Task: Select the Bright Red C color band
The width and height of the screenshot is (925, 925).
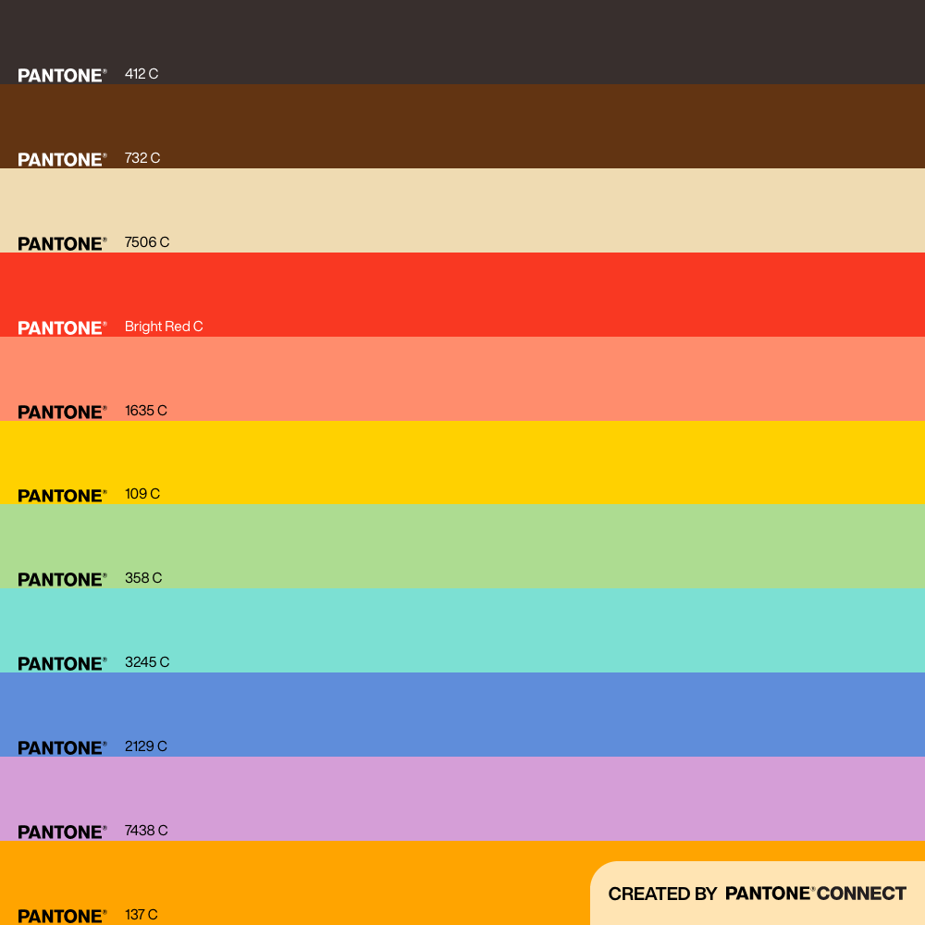Action: coord(462,294)
